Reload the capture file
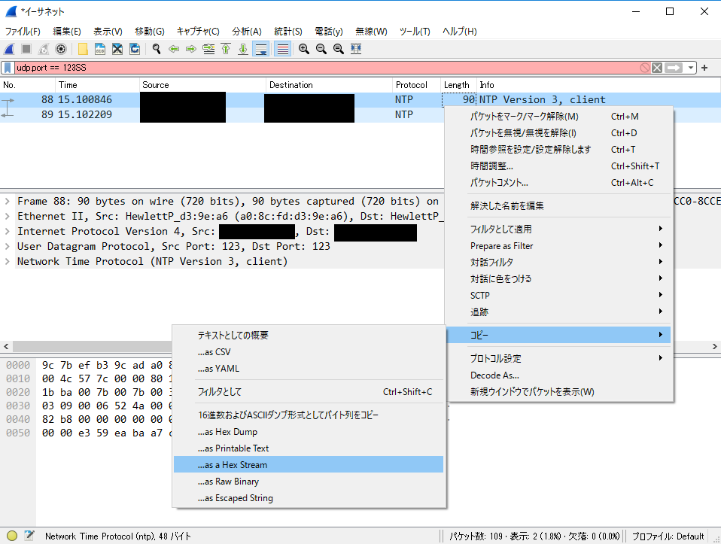 pyautogui.click(x=135, y=49)
